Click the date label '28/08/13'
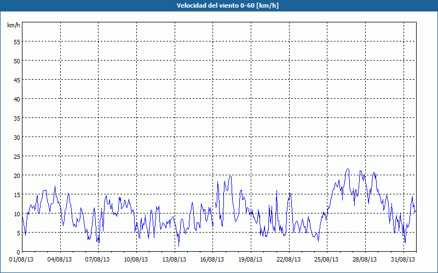Viewport: 438px width, 273px height. coord(365,259)
